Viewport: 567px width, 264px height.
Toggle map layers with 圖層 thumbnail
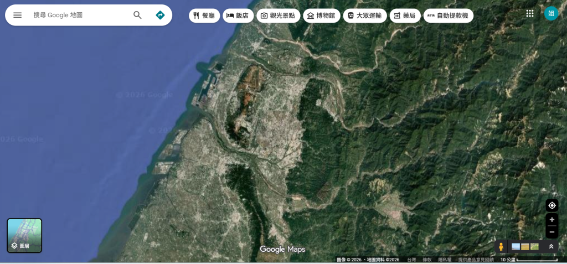pyautogui.click(x=24, y=235)
